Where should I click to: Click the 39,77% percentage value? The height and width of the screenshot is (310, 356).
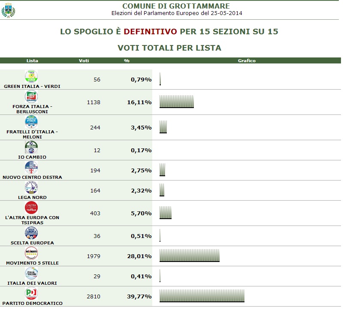[141, 296]
